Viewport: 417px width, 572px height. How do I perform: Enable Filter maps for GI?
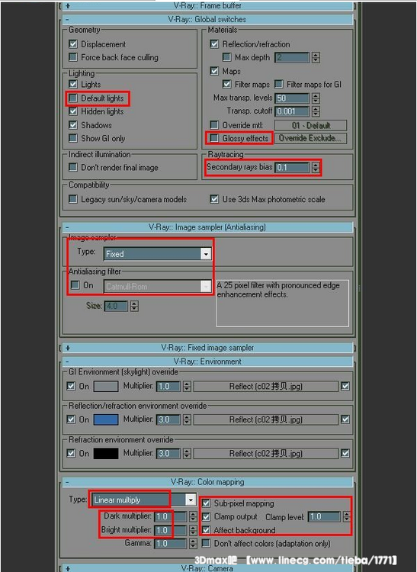click(279, 84)
